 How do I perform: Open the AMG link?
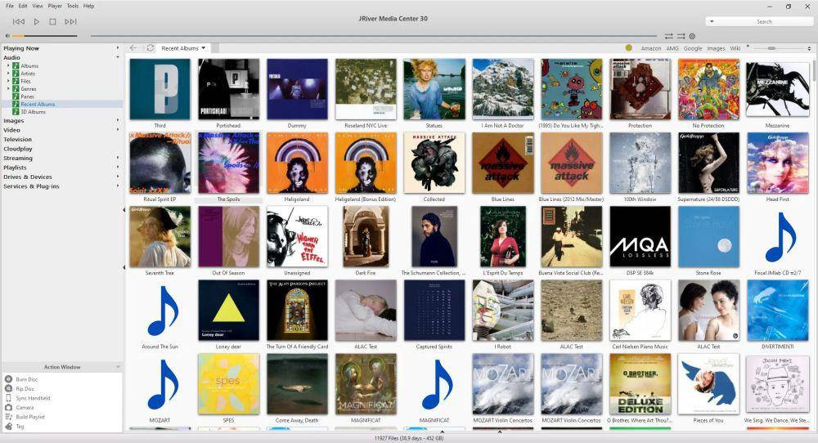(x=672, y=48)
